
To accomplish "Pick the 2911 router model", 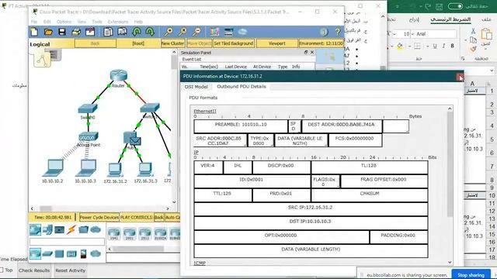I will tap(145, 233).
